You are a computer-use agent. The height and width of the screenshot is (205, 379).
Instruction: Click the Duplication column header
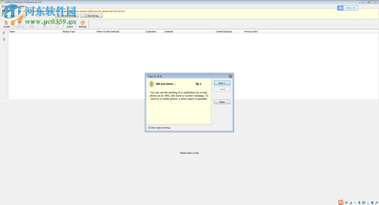(x=154, y=31)
